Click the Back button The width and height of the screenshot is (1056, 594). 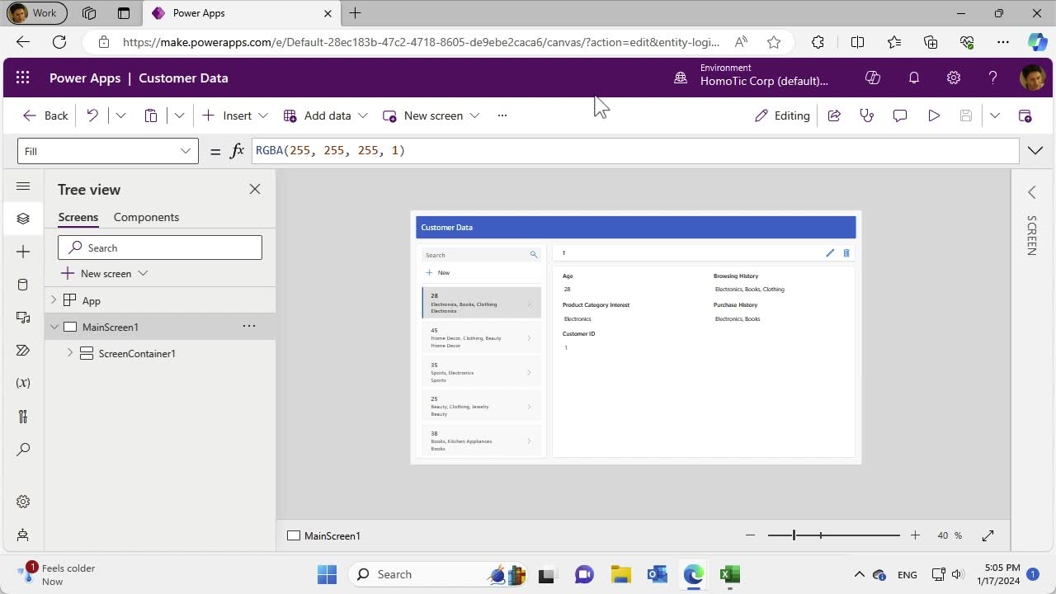pos(45,115)
